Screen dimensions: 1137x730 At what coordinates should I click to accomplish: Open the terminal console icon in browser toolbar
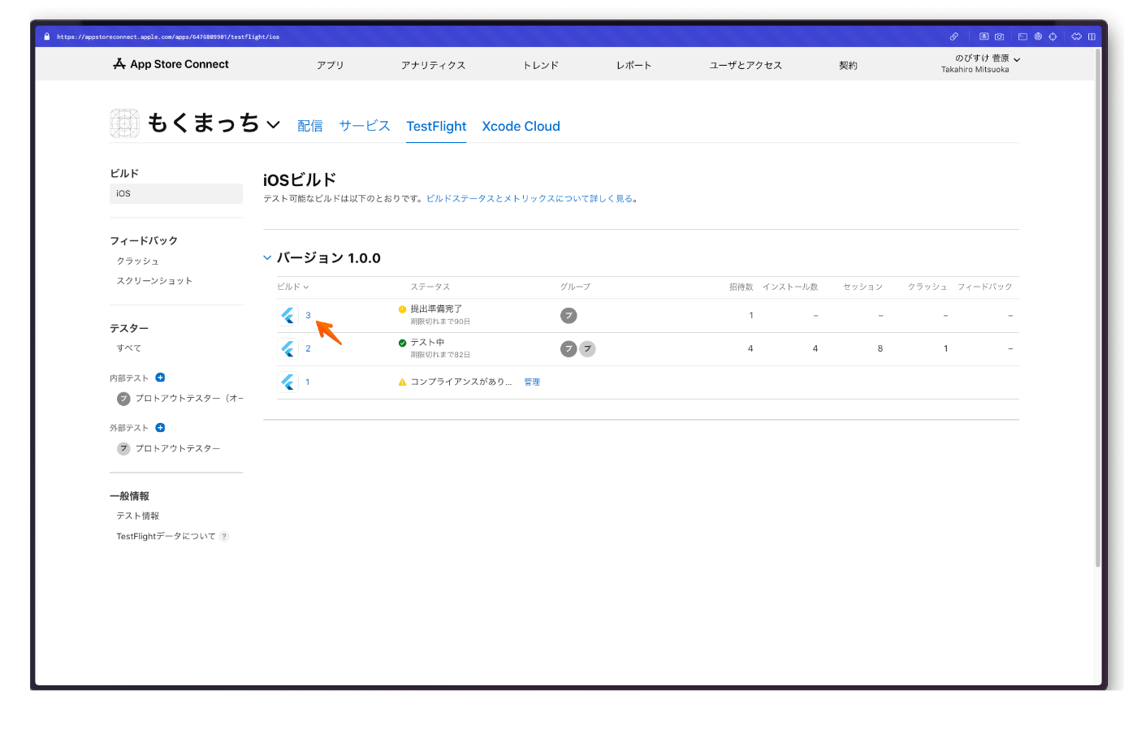(1022, 37)
